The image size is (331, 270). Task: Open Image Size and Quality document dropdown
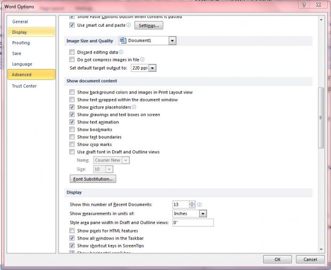coord(172,41)
